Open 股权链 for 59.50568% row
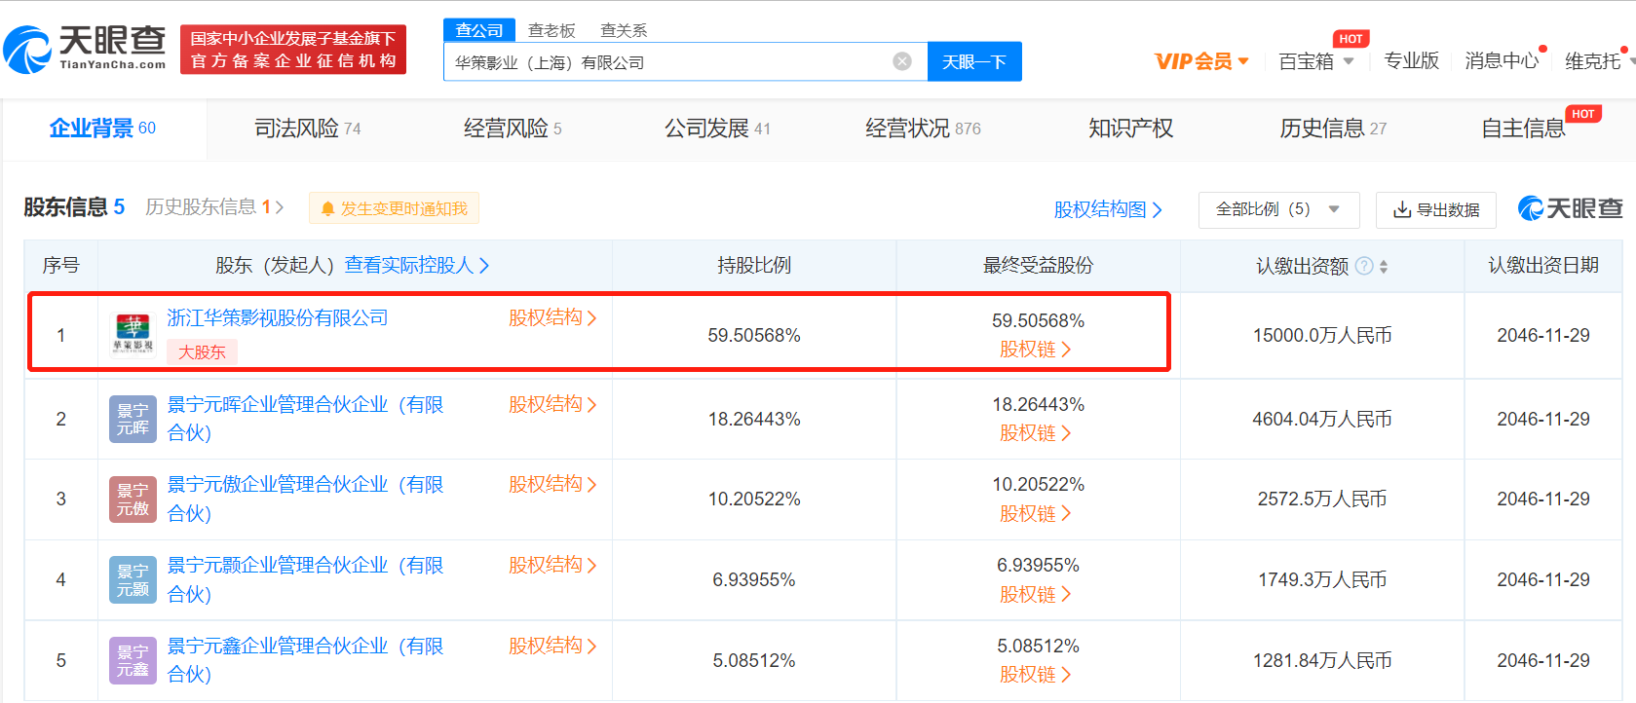The height and width of the screenshot is (703, 1636). [1036, 350]
